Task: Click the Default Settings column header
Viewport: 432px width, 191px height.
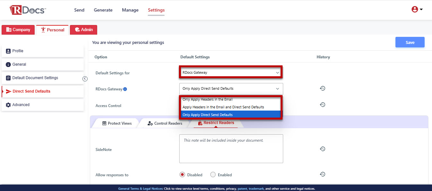Action: [195, 57]
